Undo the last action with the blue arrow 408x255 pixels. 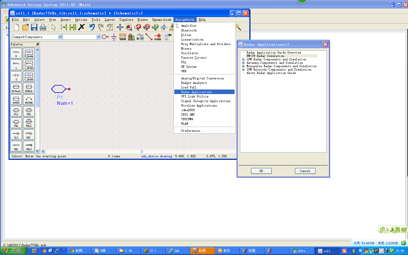point(92,27)
